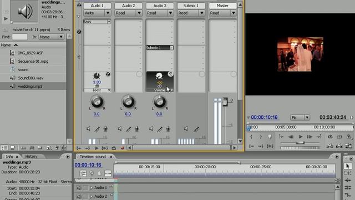Mute the Audio 2 mixer track
This screenshot has width=355, height=200.
pos(120,129)
